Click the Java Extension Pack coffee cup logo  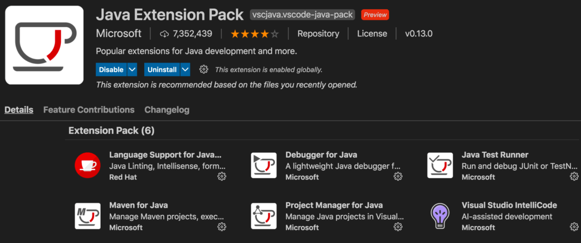45,45
